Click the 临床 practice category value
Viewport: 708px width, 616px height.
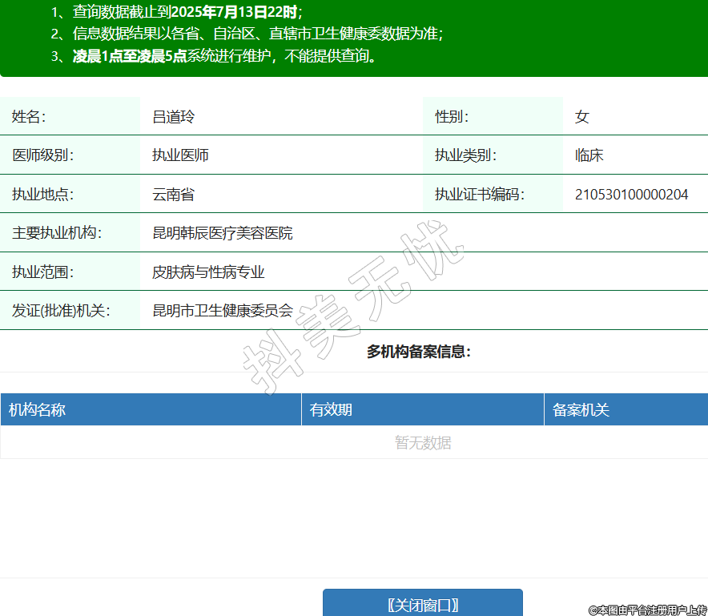click(589, 155)
